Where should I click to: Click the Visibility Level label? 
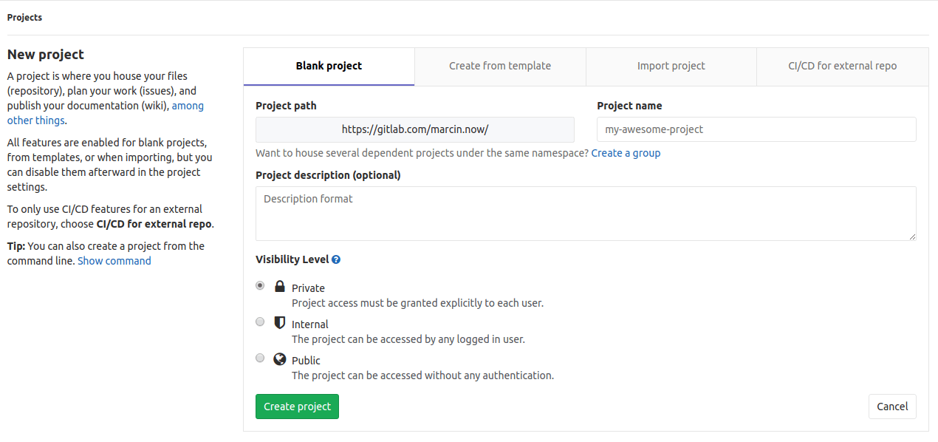[x=292, y=259]
